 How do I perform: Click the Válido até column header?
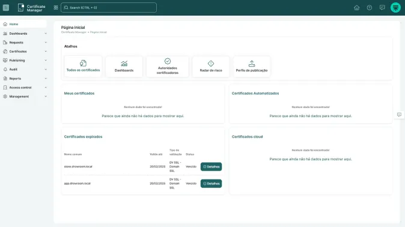point(156,154)
